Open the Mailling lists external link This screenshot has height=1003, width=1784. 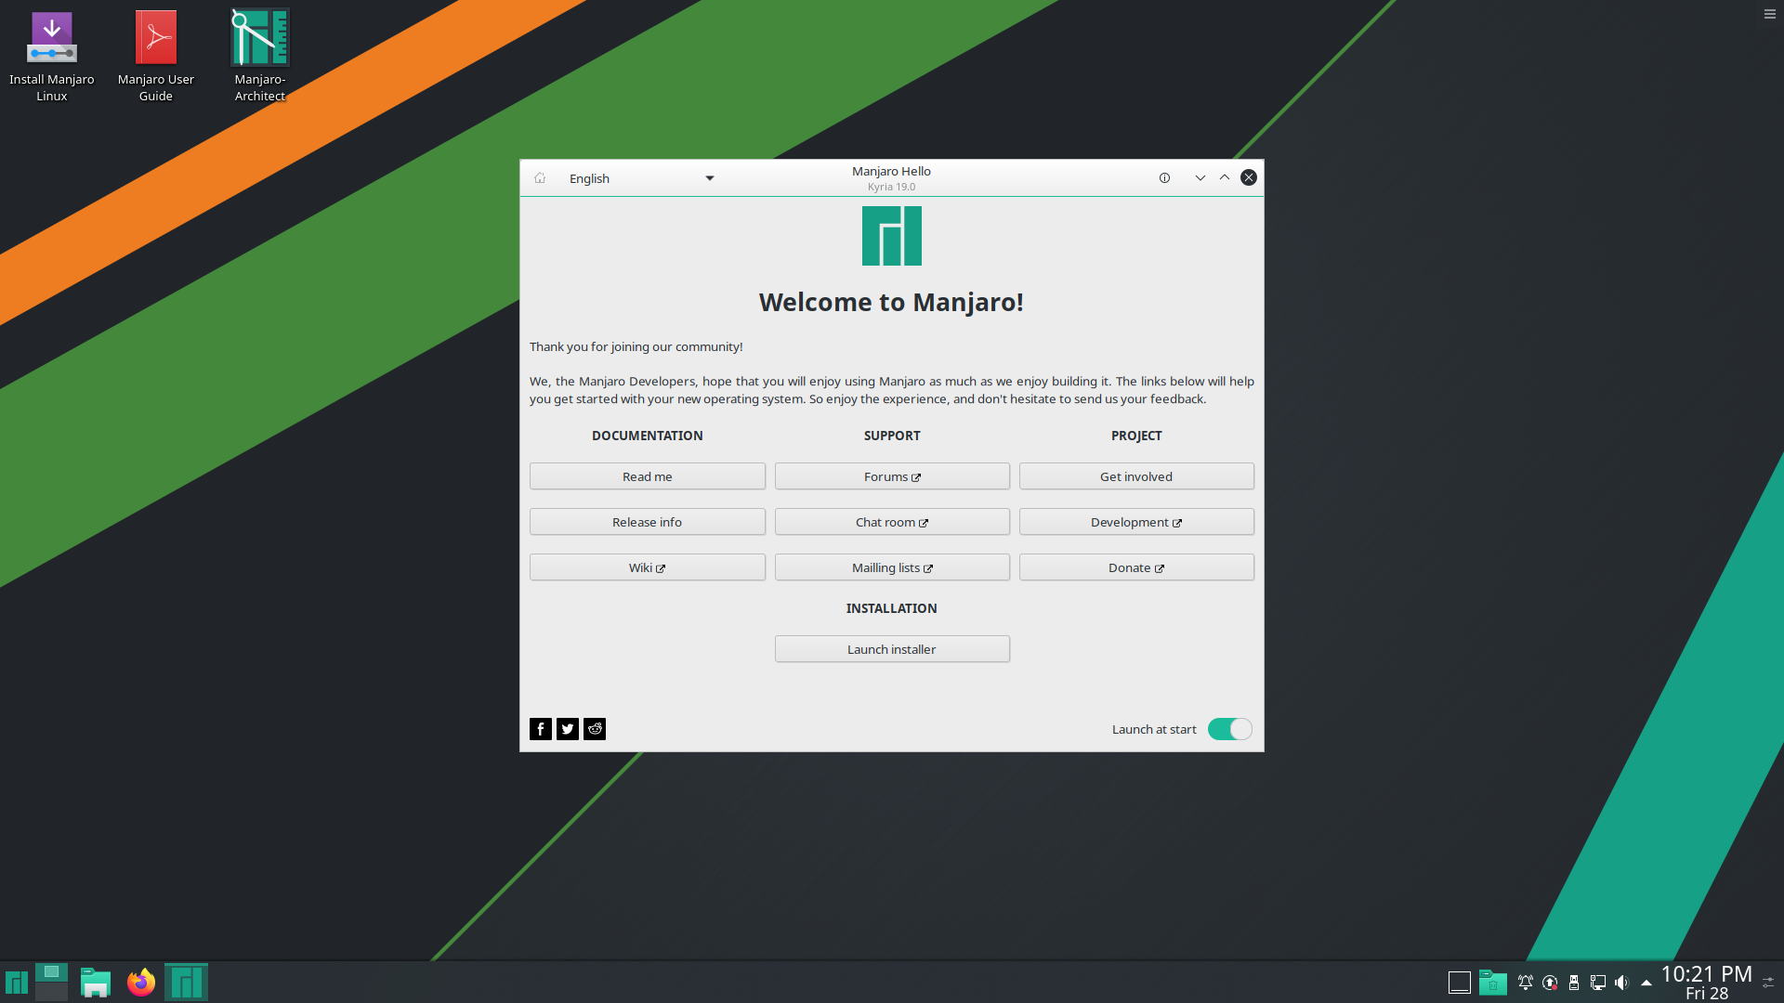point(892,567)
